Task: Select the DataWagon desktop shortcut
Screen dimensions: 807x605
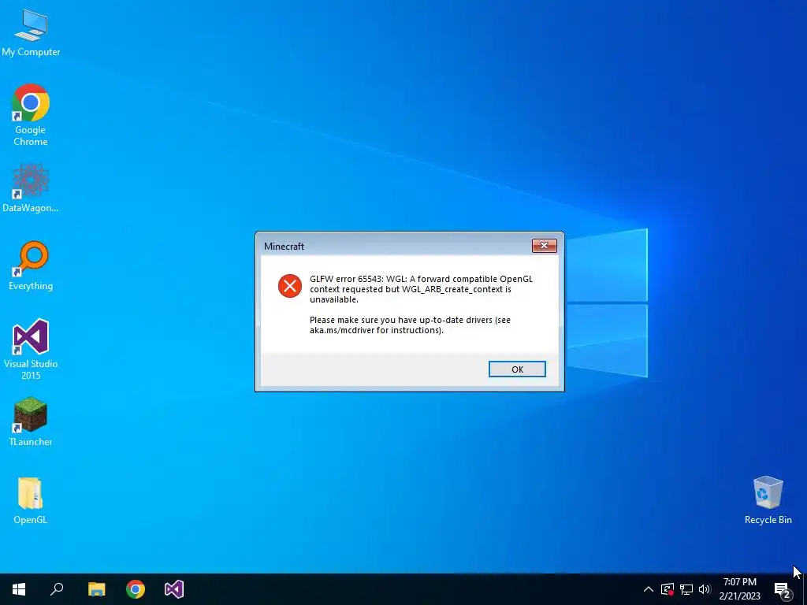Action: [31, 188]
